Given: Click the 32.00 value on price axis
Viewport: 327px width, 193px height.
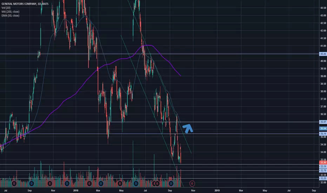Looking at the screenshot, I should [x=323, y=182].
